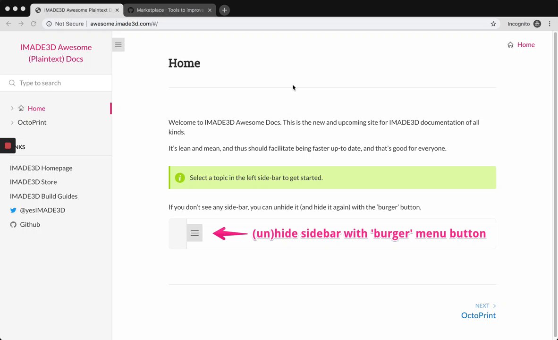558x340 pixels.
Task: Click the 'If you don't see any side-bar' sentence
Action: (x=295, y=207)
